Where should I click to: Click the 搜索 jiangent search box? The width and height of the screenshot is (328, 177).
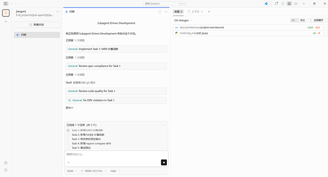point(165,3)
